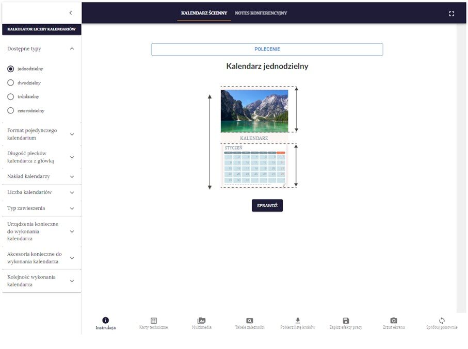Toggle fullscreen mode icon
Screen dimensions: 468x349
451,13
